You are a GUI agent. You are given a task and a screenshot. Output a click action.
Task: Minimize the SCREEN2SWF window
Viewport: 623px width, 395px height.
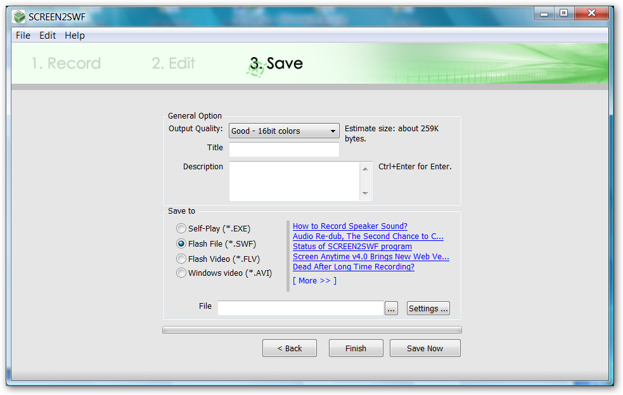pos(544,13)
